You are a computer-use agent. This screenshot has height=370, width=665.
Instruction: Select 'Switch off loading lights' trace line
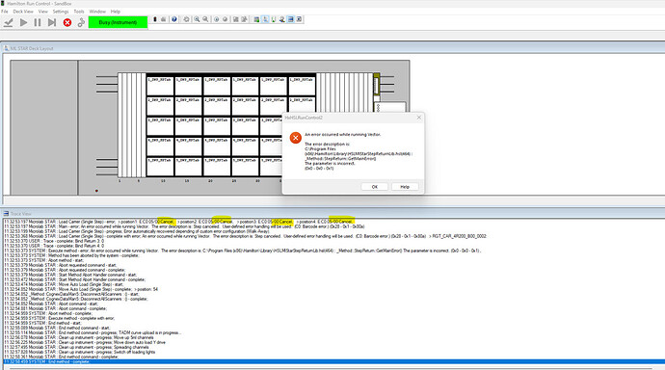(80, 352)
